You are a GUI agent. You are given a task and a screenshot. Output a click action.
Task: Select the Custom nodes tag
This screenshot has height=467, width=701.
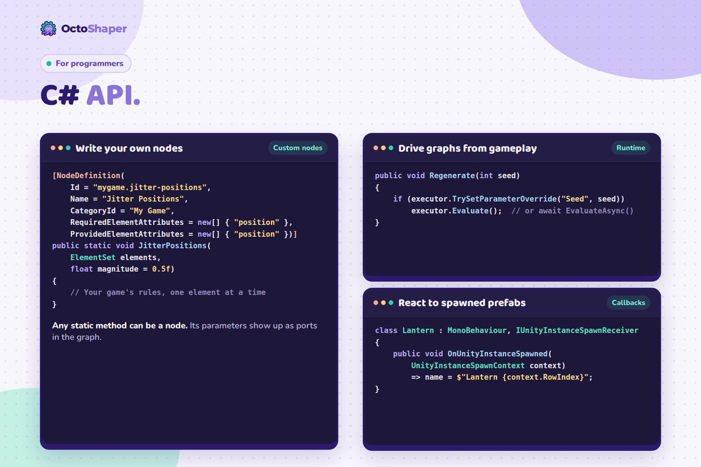tap(298, 148)
